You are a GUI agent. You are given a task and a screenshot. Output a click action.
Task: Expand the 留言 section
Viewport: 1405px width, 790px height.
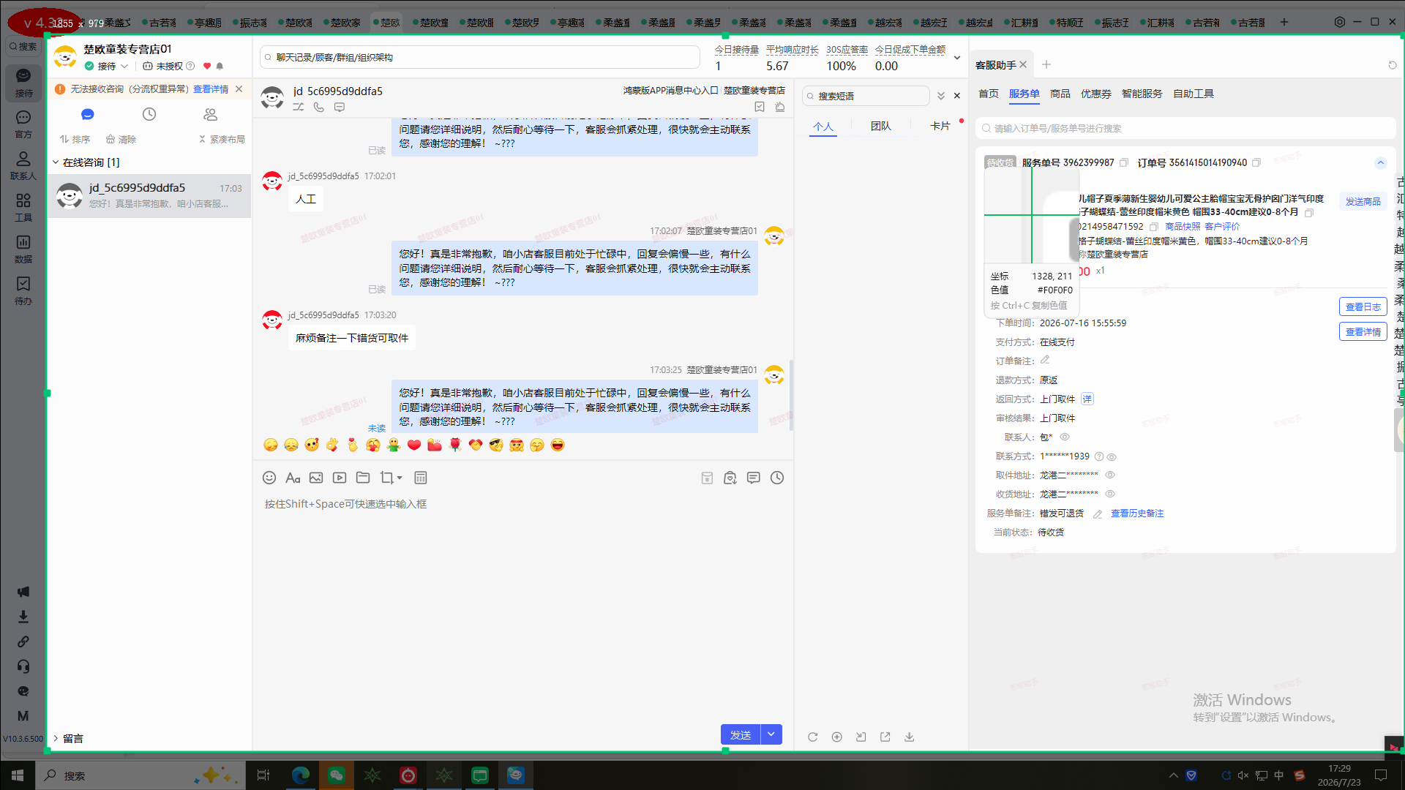tap(56, 738)
